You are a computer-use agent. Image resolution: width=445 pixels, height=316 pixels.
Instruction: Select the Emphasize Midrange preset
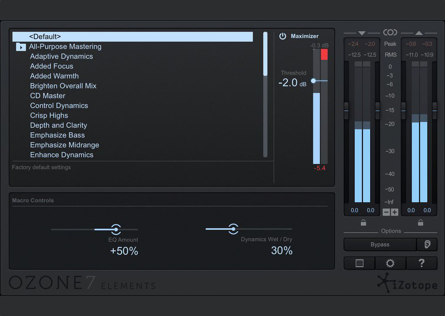point(64,145)
